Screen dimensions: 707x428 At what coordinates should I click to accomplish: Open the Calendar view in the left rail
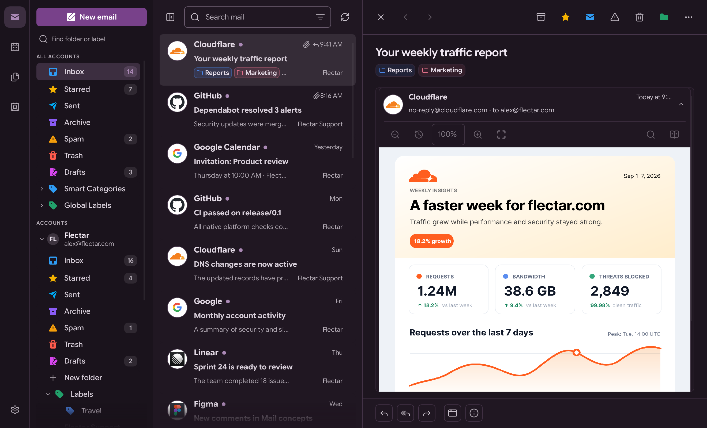15,47
